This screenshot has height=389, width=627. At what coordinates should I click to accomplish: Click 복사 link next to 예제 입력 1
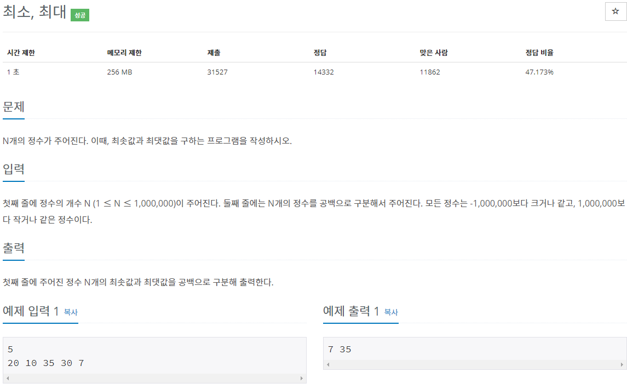71,312
